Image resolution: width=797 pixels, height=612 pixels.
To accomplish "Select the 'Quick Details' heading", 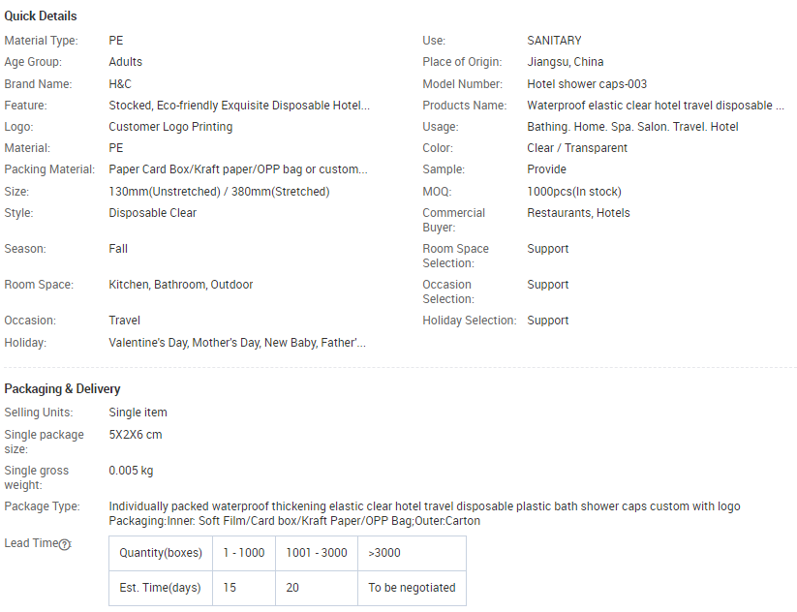I will [x=41, y=16].
